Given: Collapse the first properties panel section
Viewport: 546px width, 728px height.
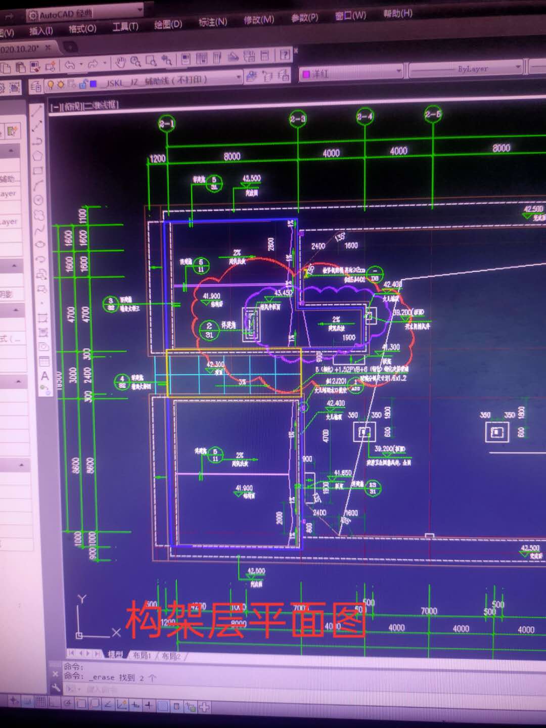Looking at the screenshot, I should click(11, 151).
